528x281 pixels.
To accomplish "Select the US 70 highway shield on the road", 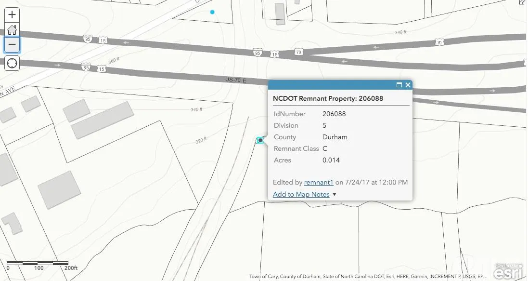I will click(298, 52).
